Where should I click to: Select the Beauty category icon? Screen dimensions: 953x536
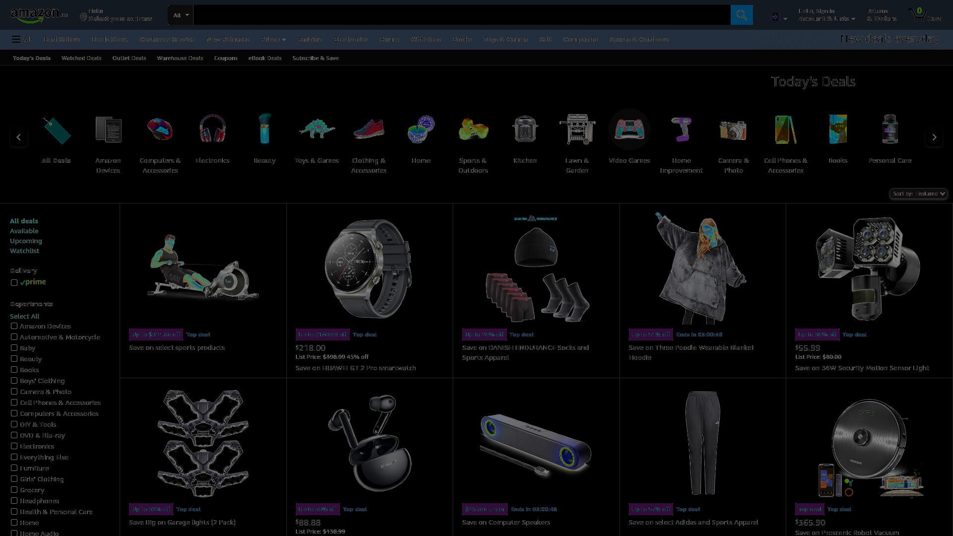point(265,129)
